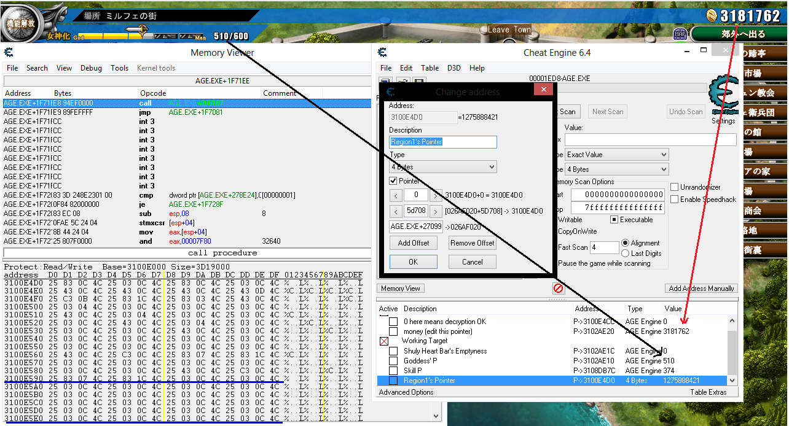
Task: Open the Search menu in Memory Viewer
Action: 37,68
